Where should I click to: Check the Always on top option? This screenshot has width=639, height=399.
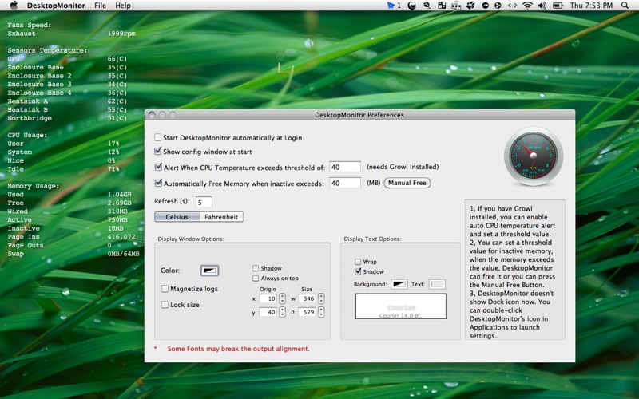[x=256, y=278]
